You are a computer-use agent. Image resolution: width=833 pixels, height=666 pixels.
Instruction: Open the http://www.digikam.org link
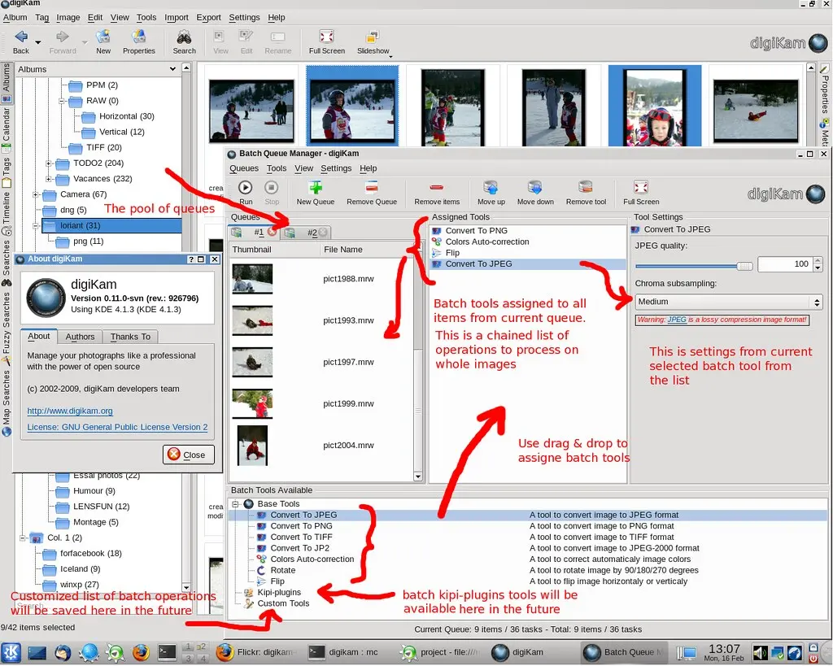pos(70,411)
